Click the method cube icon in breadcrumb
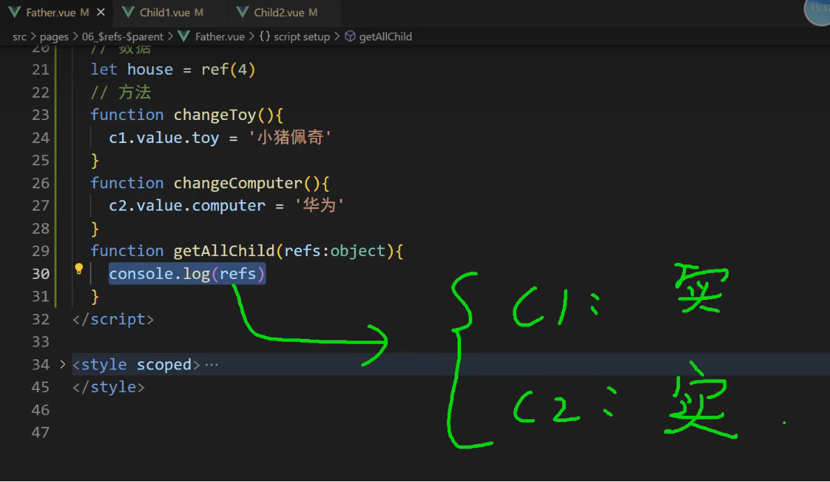 pyautogui.click(x=350, y=36)
